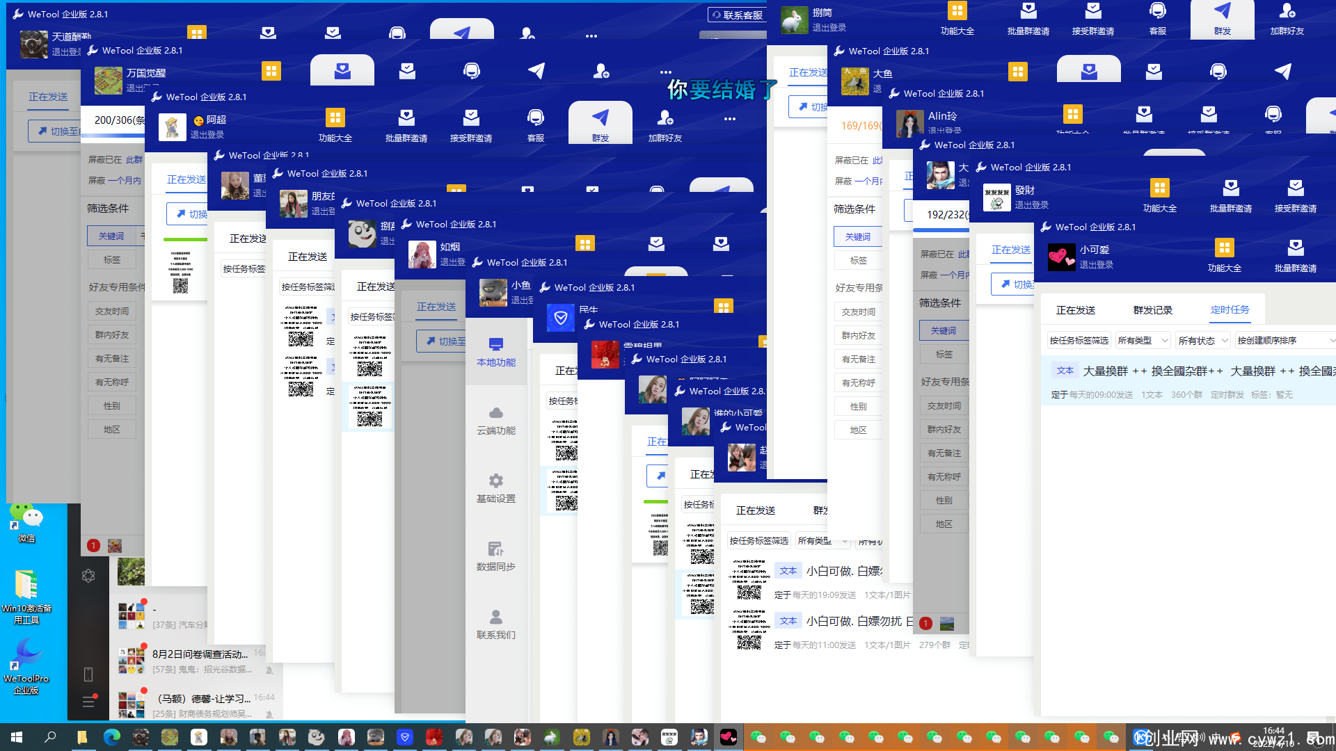
Task: Expand 所有状态 dropdown in 小可爱 window
Action: point(1202,341)
